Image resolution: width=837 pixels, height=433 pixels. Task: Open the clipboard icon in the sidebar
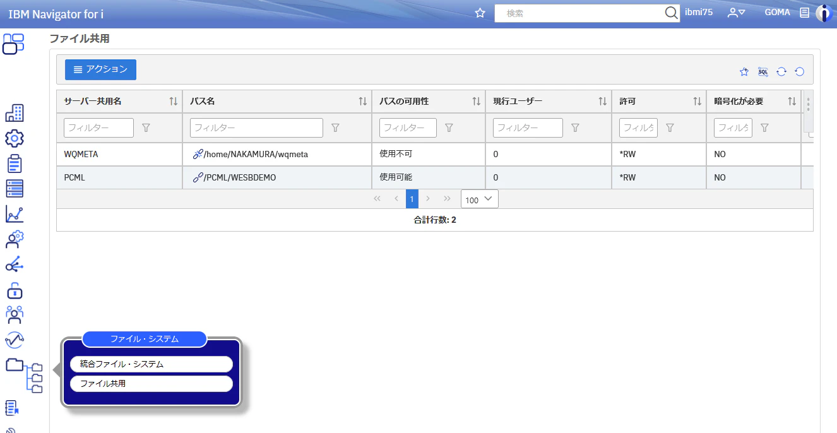pyautogui.click(x=14, y=163)
